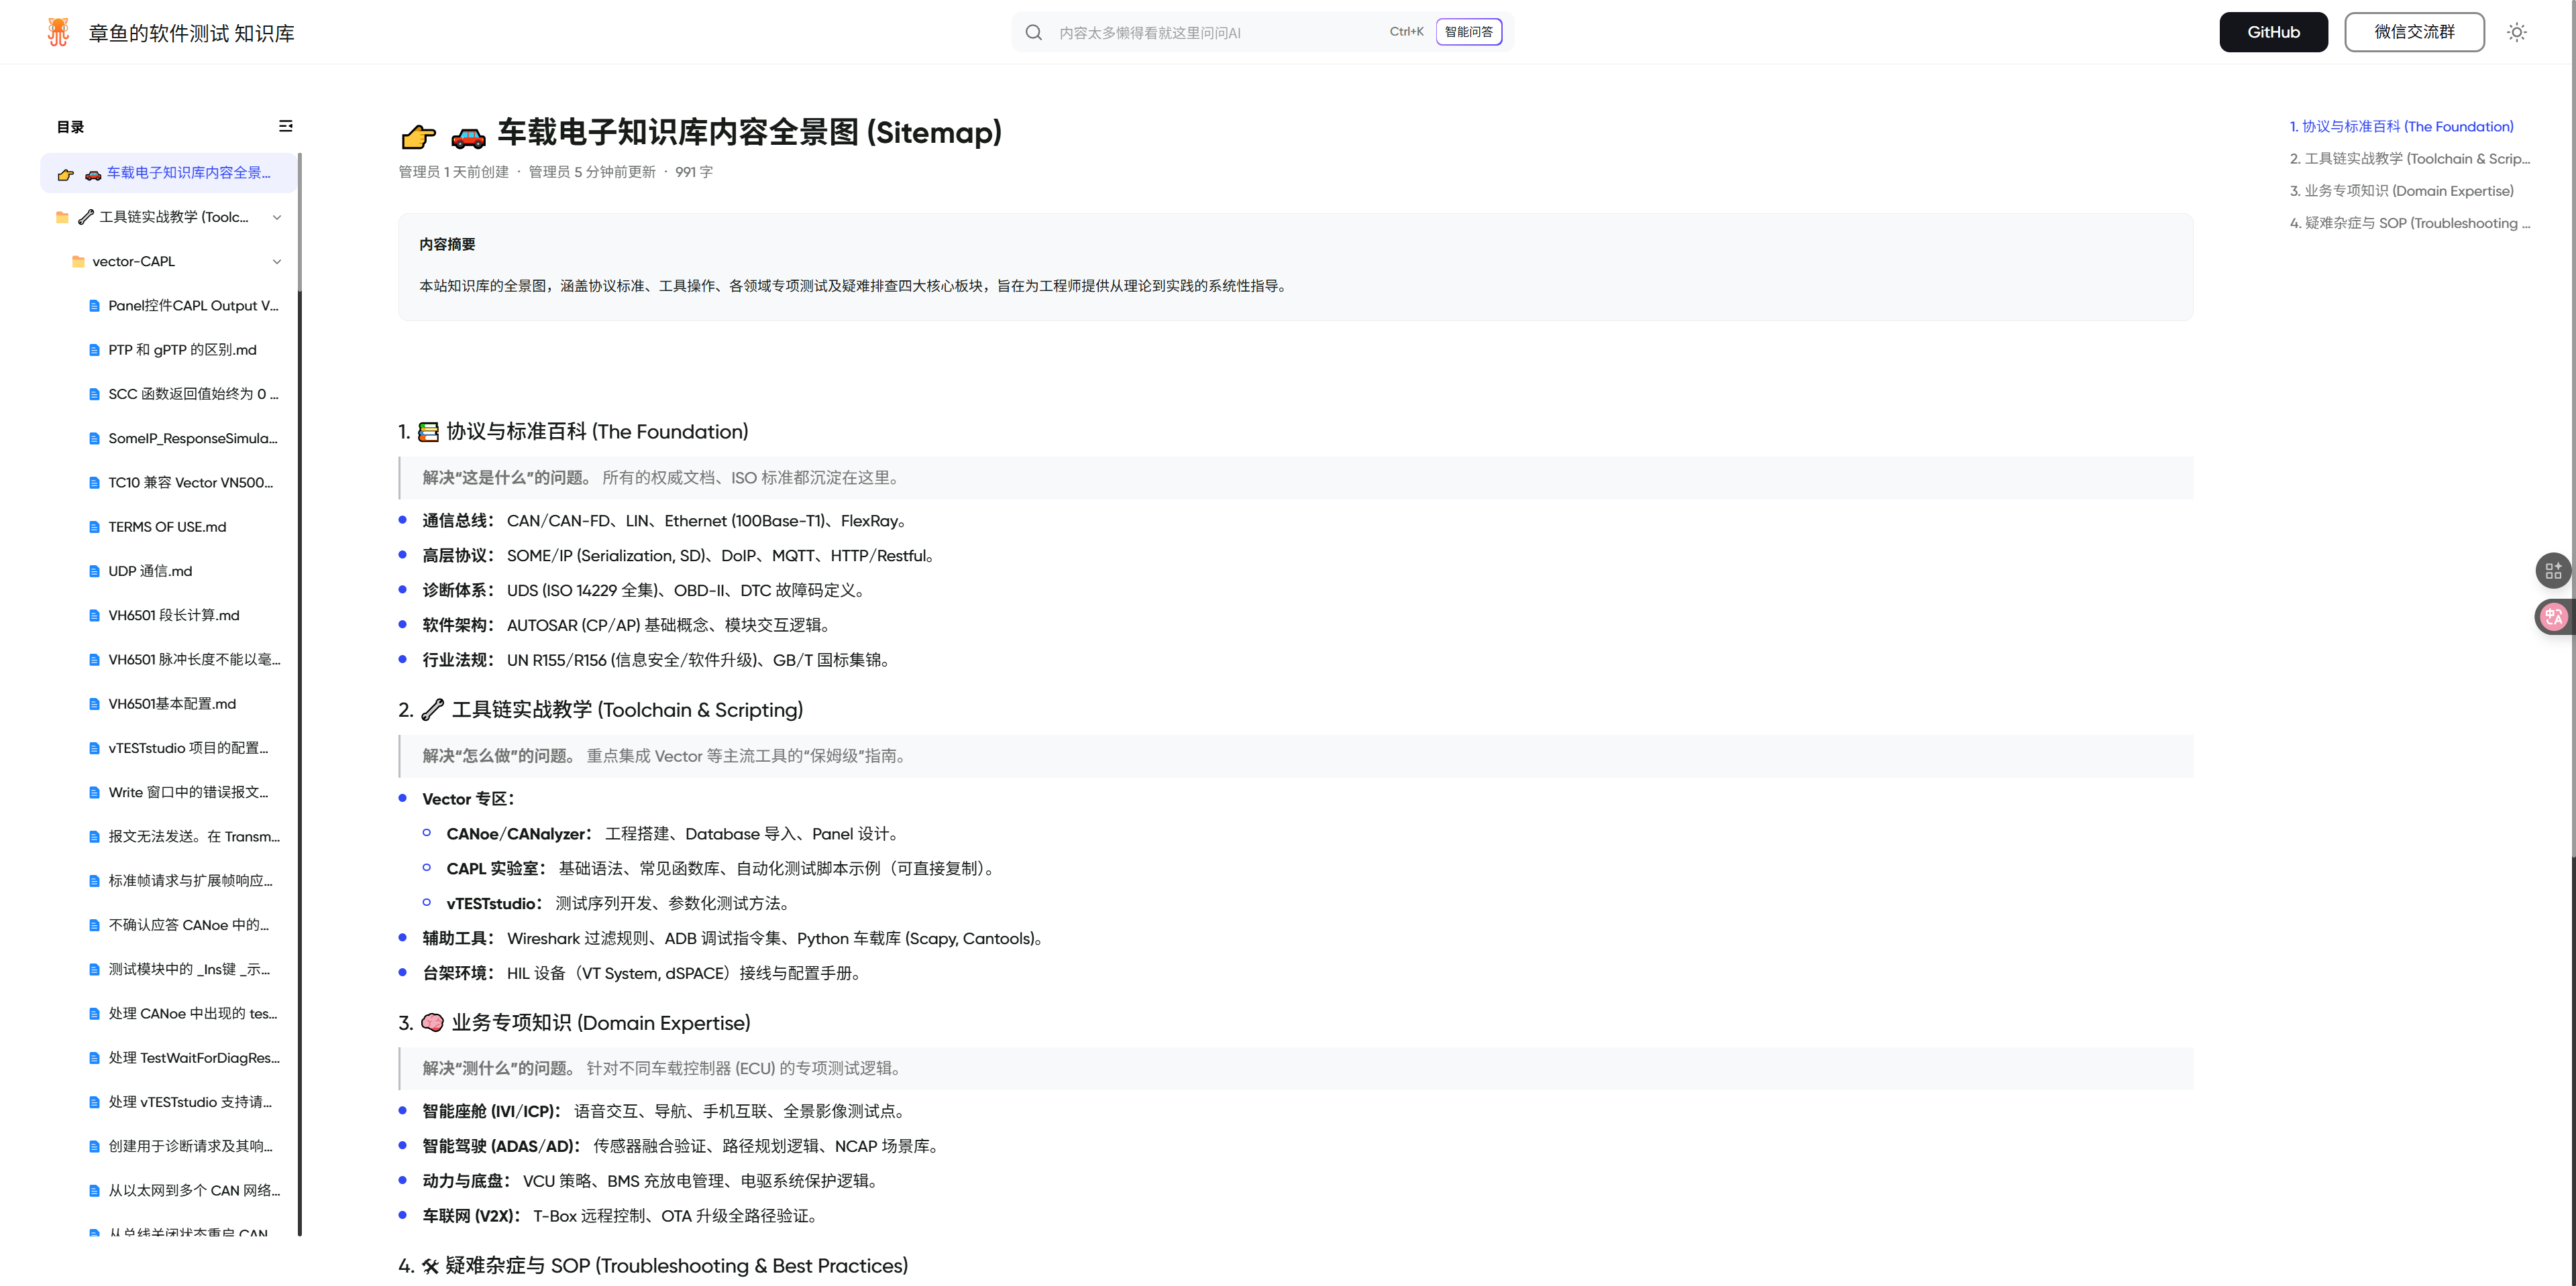This screenshot has height=1286, width=2576.
Task: Click document icon beside TERMS OF USE.md
Action: coord(94,526)
